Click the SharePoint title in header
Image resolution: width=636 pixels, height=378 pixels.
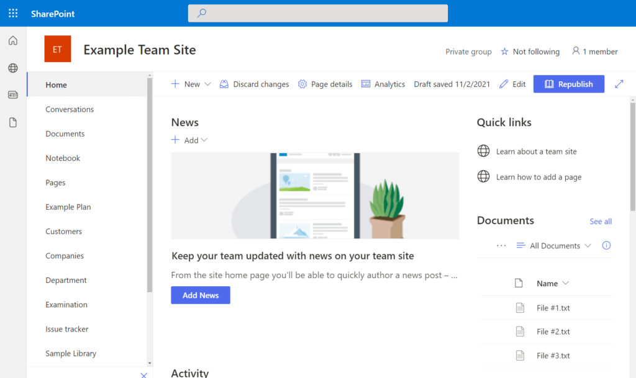53,14
